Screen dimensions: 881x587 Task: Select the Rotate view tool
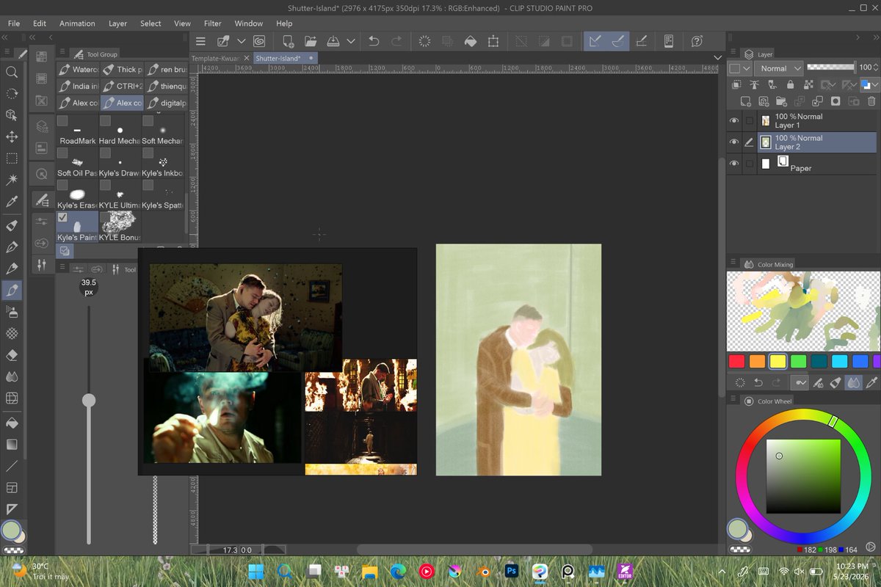(12, 93)
